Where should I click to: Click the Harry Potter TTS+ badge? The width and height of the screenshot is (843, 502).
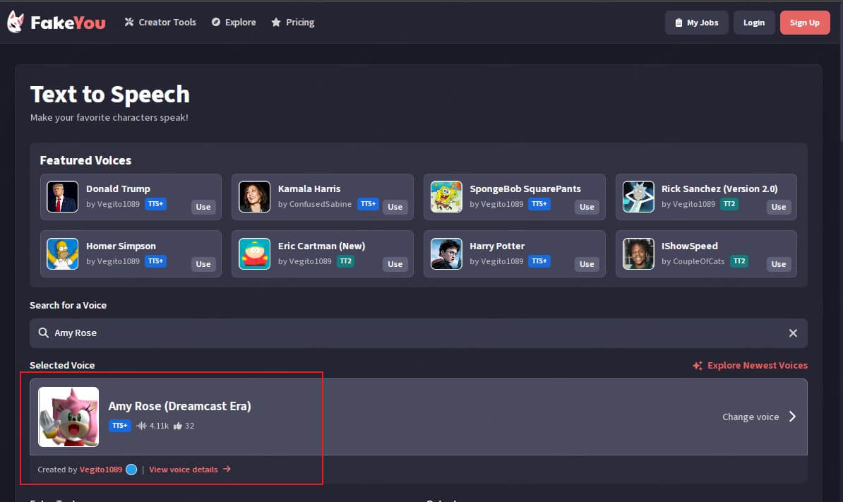[539, 261]
